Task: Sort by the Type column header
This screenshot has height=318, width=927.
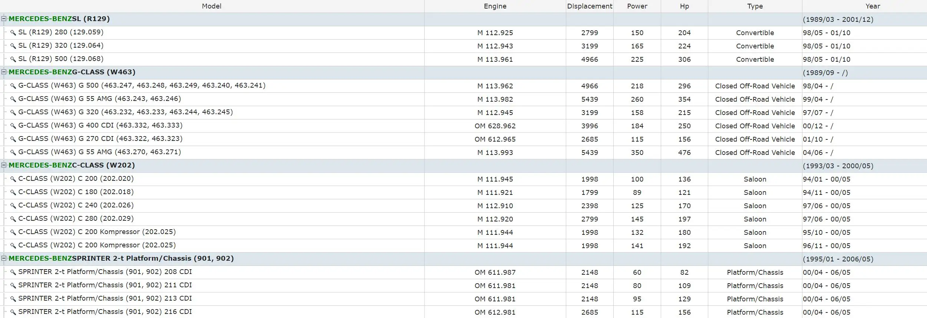Action: 755,6
